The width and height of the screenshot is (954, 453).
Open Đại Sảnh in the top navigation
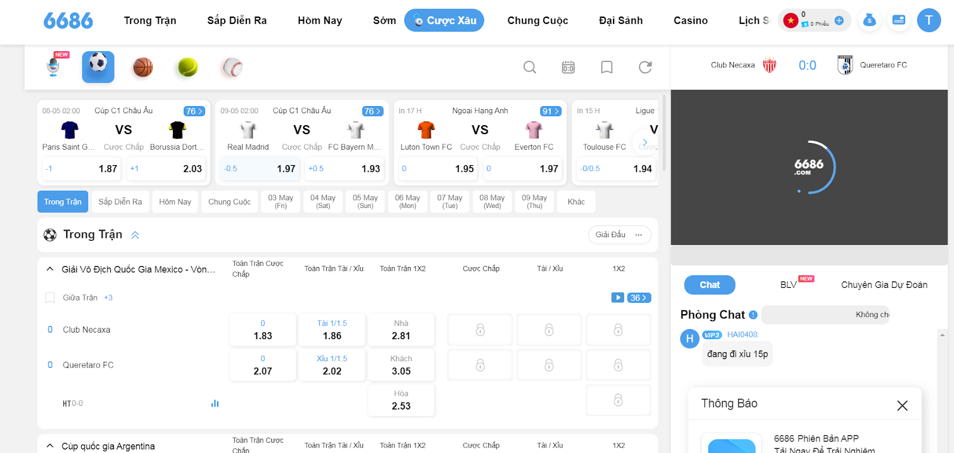[x=621, y=21]
